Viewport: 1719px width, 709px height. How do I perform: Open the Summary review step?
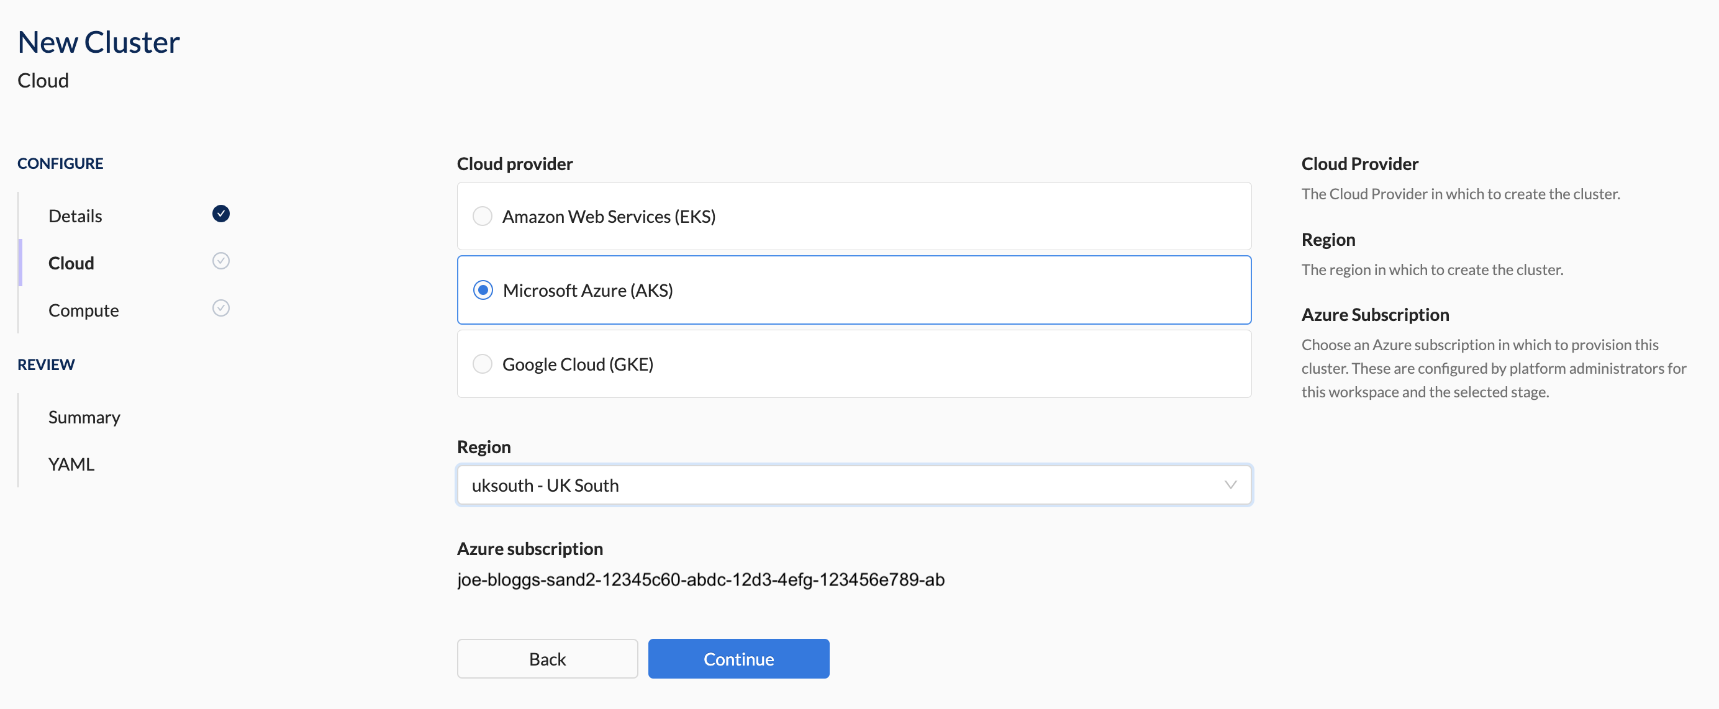tap(84, 418)
